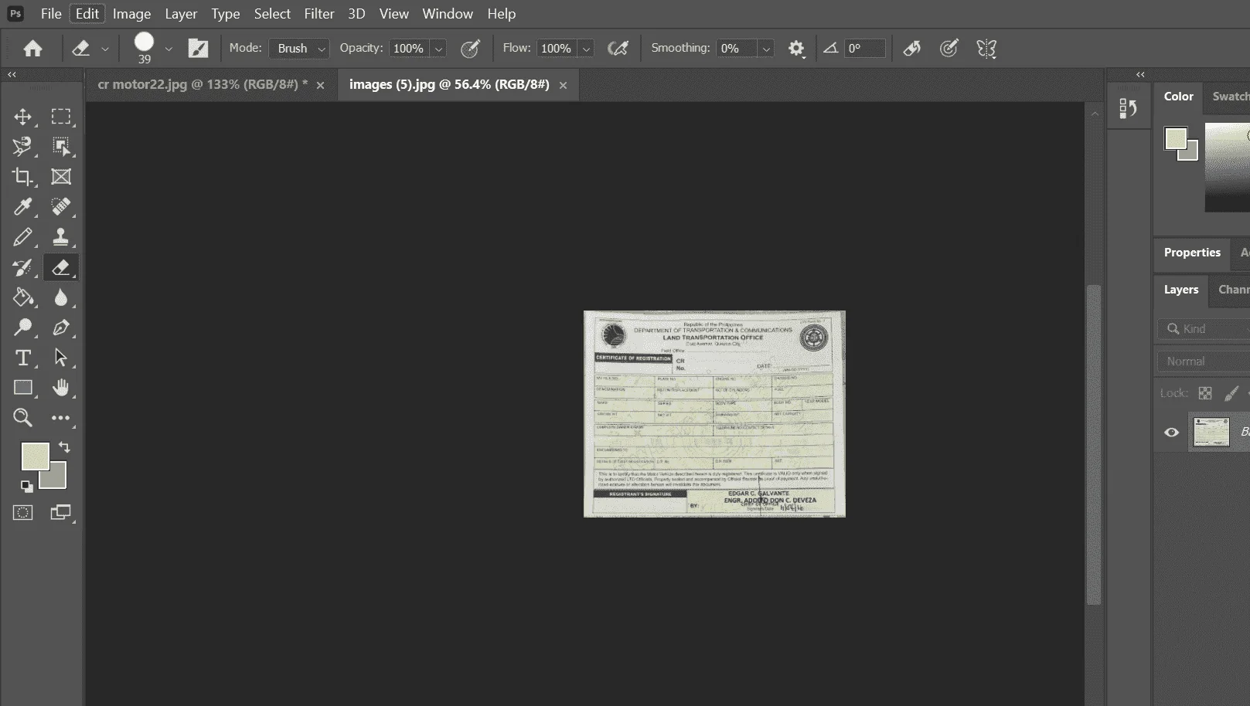Image resolution: width=1250 pixels, height=706 pixels.
Task: Select the Horizontal Type tool
Action: 22,358
